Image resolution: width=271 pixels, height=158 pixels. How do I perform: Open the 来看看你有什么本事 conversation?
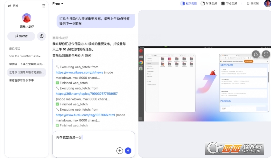[27, 80]
